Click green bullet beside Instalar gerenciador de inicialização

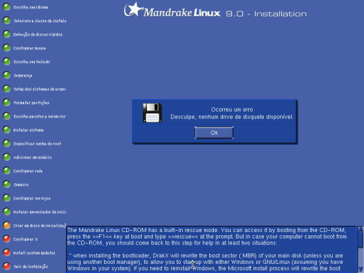6,212
